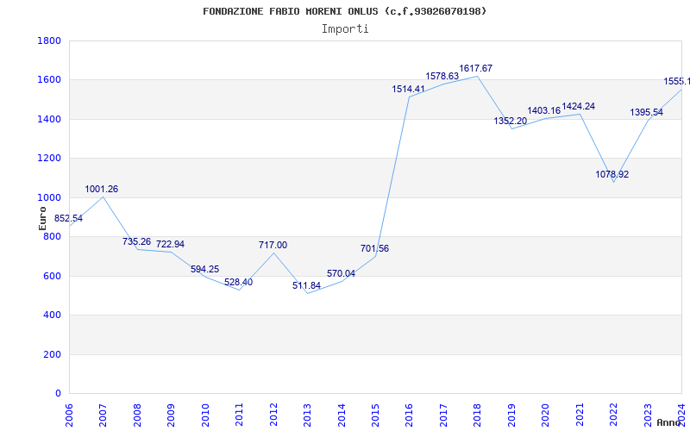Select the 511.84 lowest value label
Image resolution: width=690 pixels, height=431 pixels.
point(306,285)
